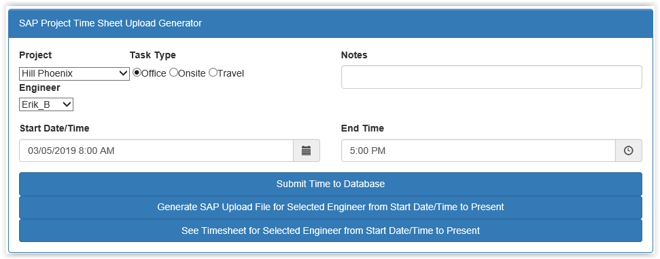The height and width of the screenshot is (259, 660).
Task: Click the Notes field label
Action: pos(354,55)
